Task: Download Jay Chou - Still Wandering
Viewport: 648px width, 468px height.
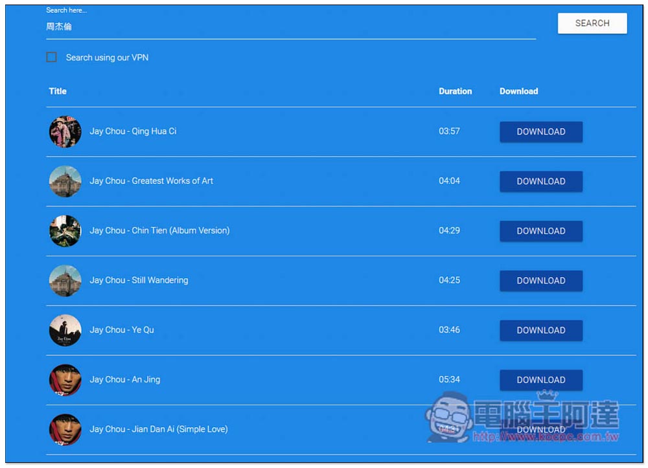Action: [540, 281]
